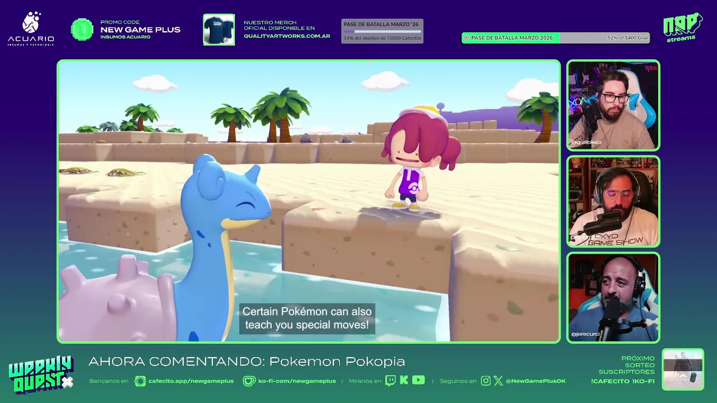Click the sorteo prize thumbnail at bottom right
This screenshot has width=717, height=403.
683,369
